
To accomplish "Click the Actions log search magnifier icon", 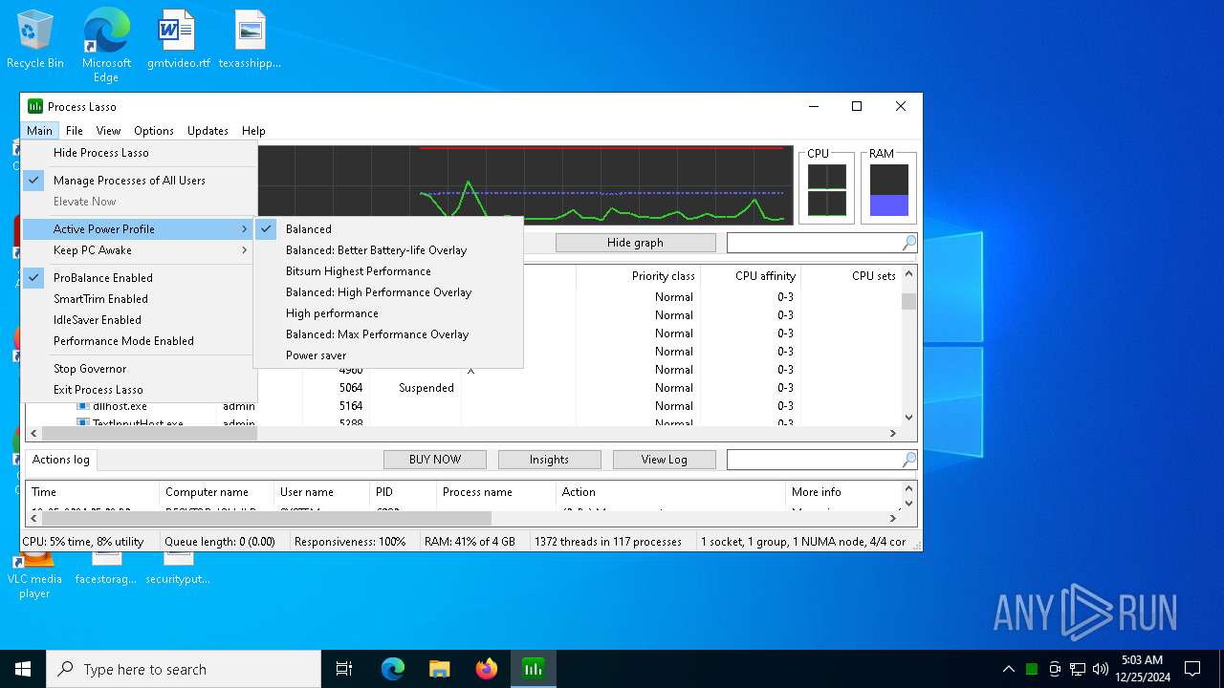I will tap(908, 460).
